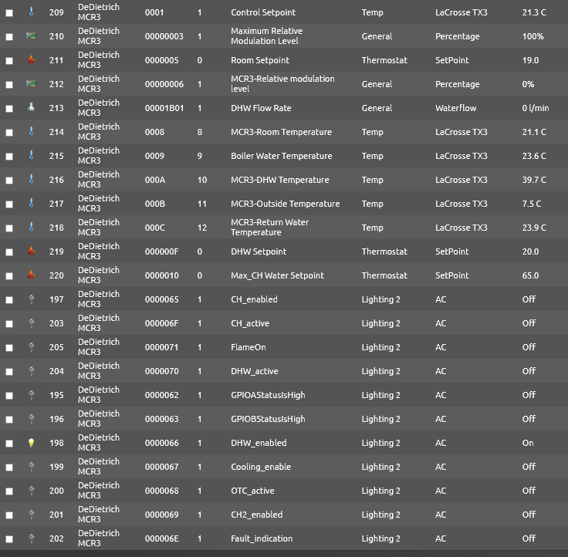This screenshot has height=557, width=568.
Task: Click thermometer icon for MCR3-Outside Temperature
Action: click(x=31, y=203)
